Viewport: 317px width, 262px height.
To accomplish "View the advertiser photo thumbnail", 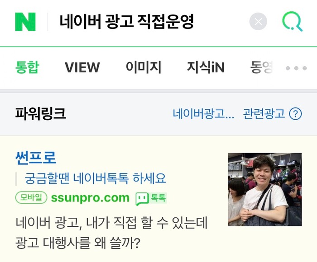I will tap(265, 189).
